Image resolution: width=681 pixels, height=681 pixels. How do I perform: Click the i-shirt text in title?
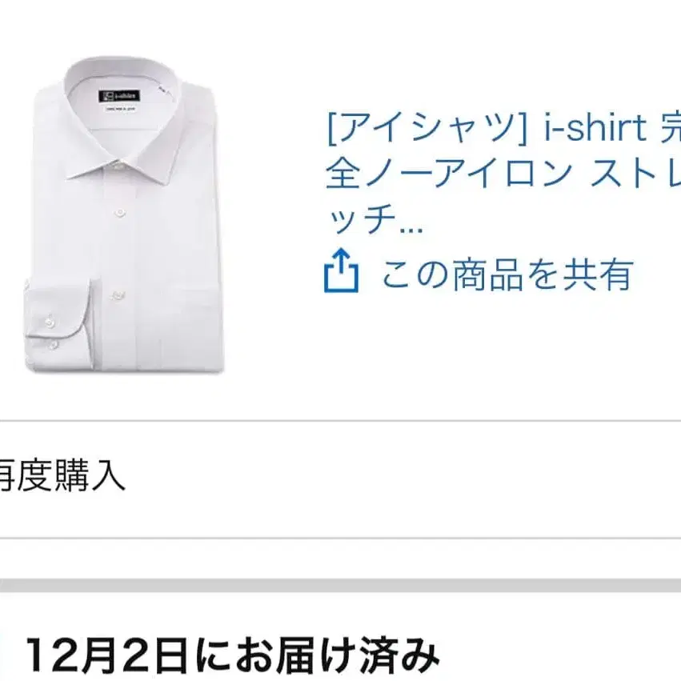click(x=595, y=128)
